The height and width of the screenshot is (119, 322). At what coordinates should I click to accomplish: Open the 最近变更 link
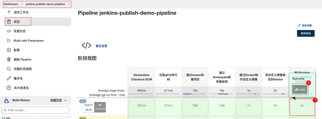click(x=101, y=46)
